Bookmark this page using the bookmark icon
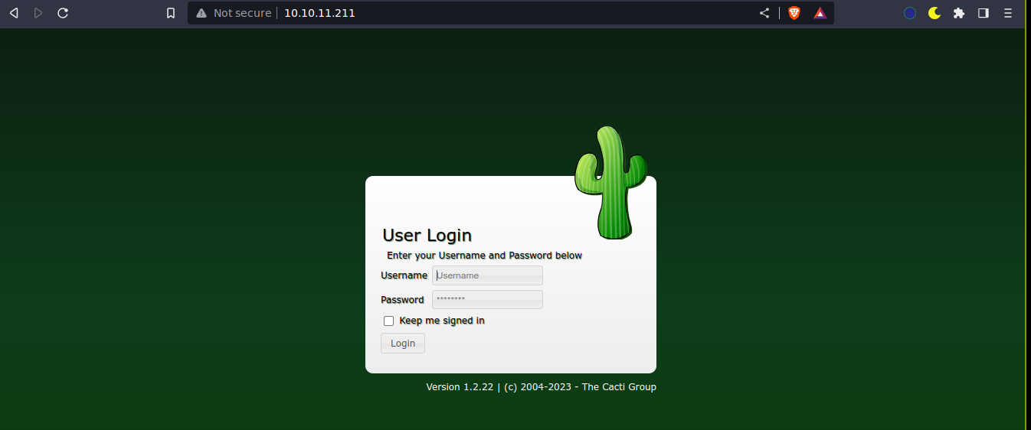Image resolution: width=1031 pixels, height=430 pixels. [171, 13]
